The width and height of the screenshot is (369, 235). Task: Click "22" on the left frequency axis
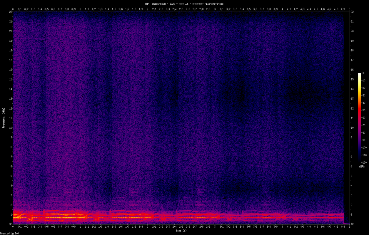tap(10, 12)
